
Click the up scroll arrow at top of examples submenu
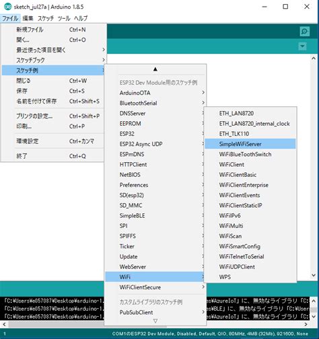coord(155,69)
